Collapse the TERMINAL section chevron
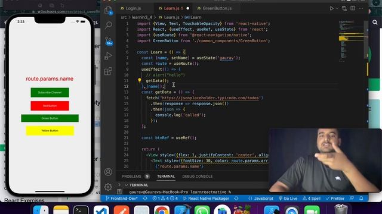The height and width of the screenshot is (214, 382). 126,185
